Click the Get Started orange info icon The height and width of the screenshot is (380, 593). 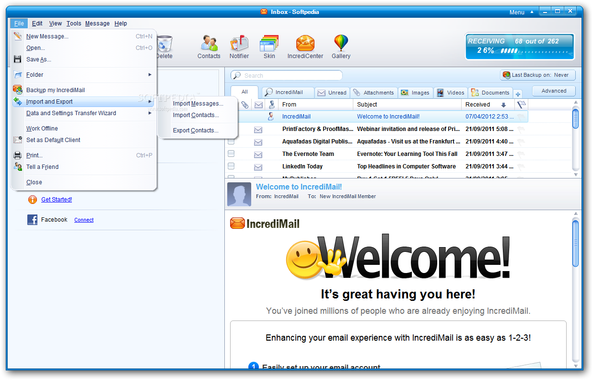[x=33, y=200]
